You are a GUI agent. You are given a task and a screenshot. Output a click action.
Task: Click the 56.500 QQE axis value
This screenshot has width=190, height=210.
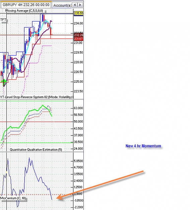(x=78, y=115)
